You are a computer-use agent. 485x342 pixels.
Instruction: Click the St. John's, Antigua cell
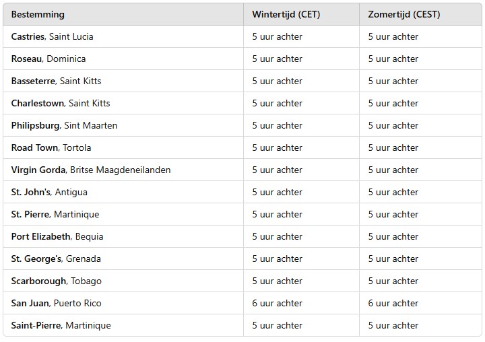coord(49,192)
